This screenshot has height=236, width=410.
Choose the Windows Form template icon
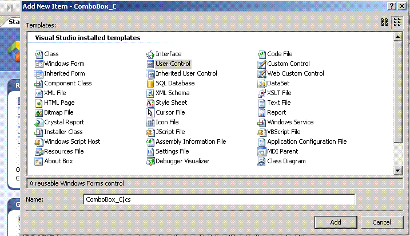(39, 64)
